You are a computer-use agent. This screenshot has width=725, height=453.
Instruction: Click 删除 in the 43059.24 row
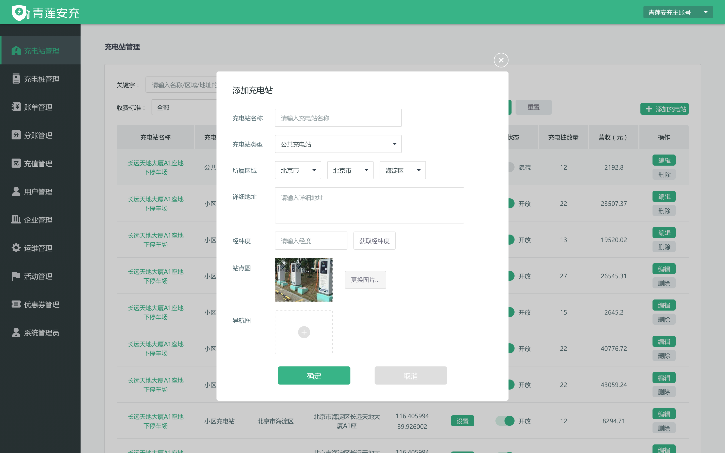tap(664, 392)
